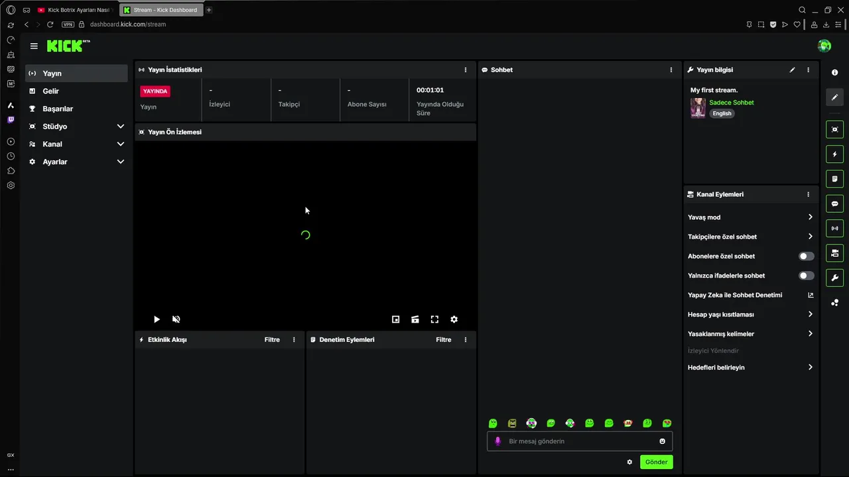The image size is (849, 477).
Task: Toggle the channel actions widget icon in right bar
Action: pyautogui.click(x=834, y=253)
